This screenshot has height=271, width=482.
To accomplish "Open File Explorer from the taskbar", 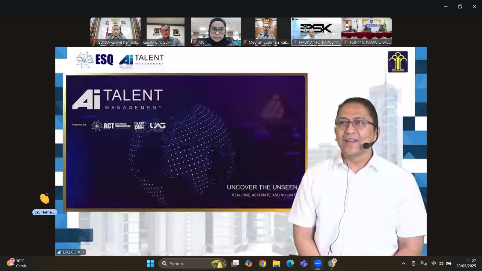I will (x=276, y=264).
